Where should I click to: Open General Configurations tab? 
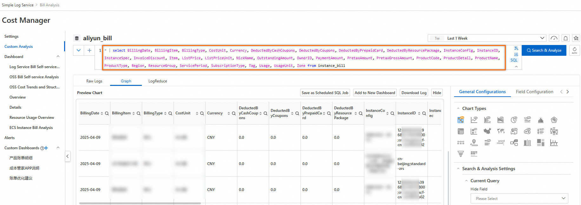tap(482, 92)
